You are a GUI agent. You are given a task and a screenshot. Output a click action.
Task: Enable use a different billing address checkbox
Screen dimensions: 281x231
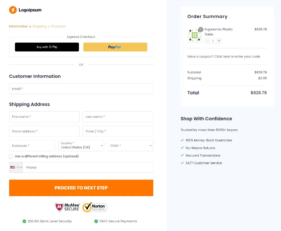pos(11,156)
